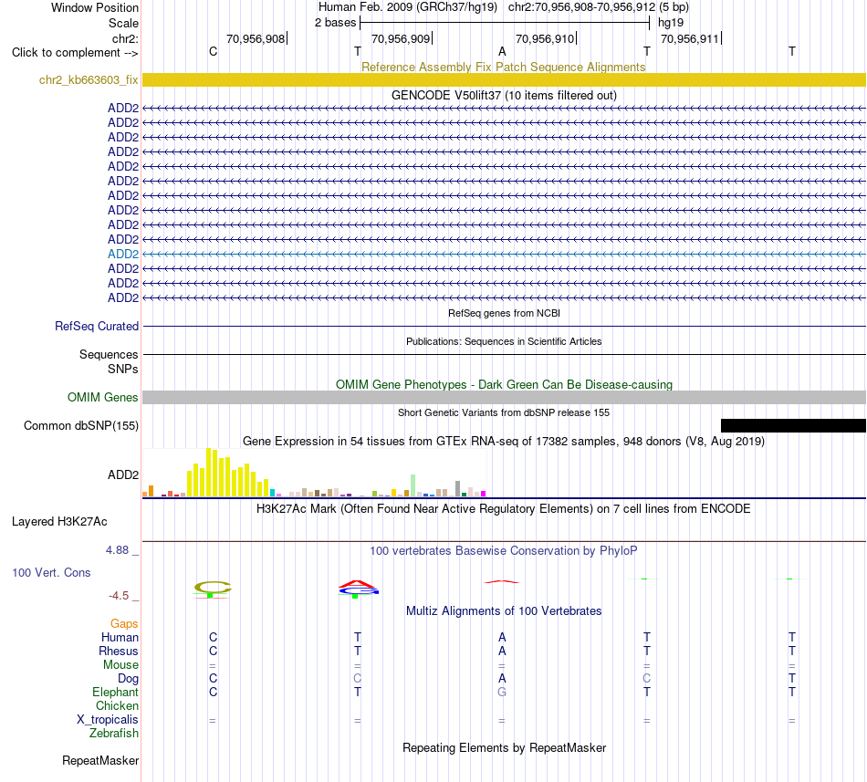
Task: Click the X_tropicalis species label
Action: pyautogui.click(x=108, y=720)
